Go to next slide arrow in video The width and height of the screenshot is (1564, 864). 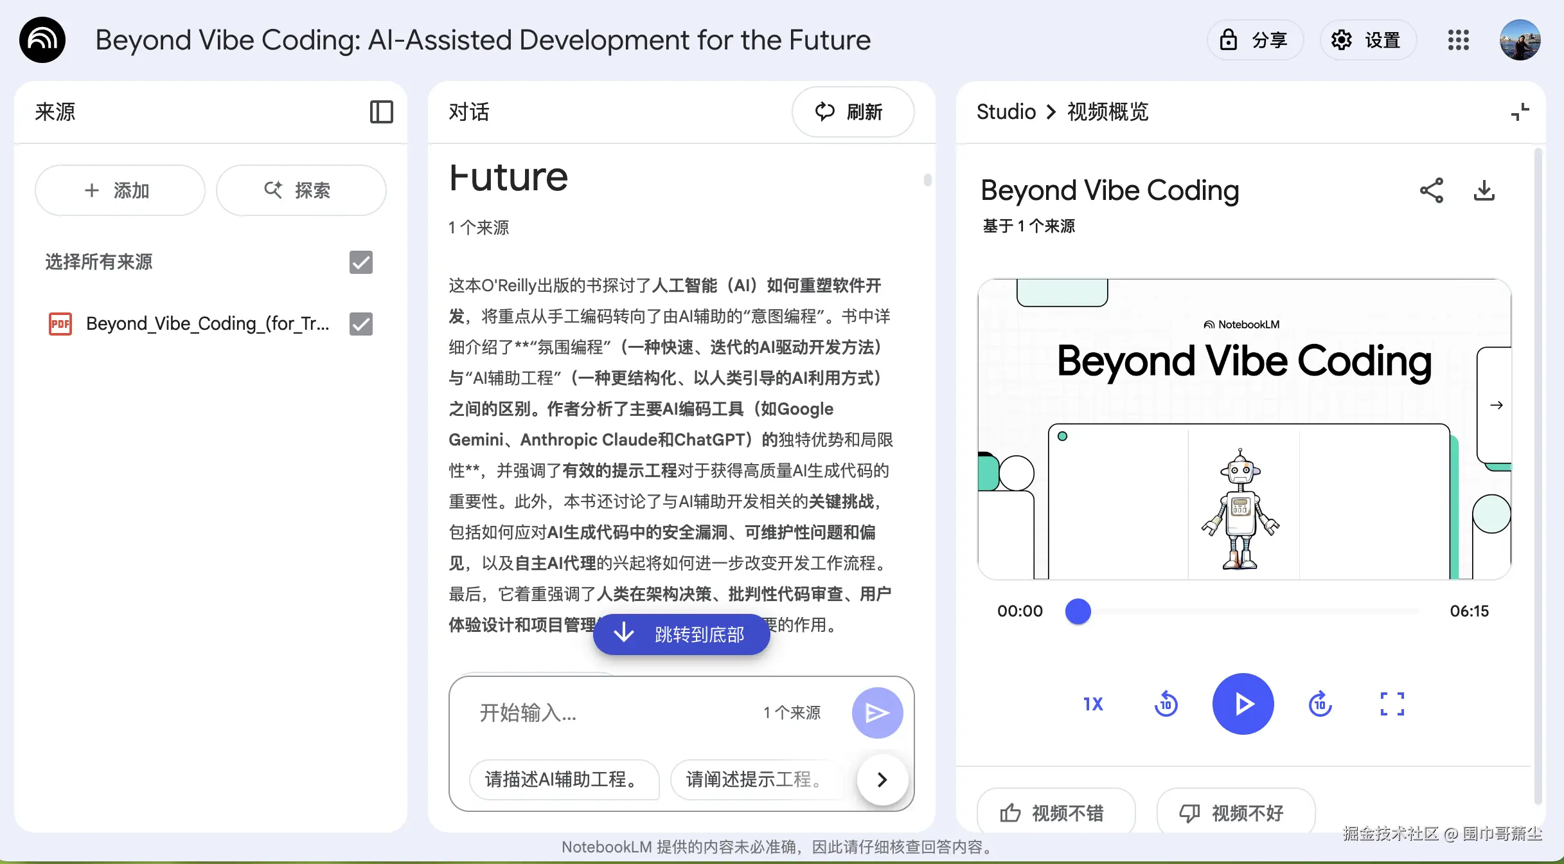1497,405
